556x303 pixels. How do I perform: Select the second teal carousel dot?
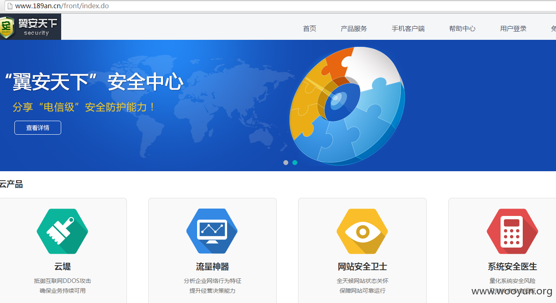pos(295,163)
